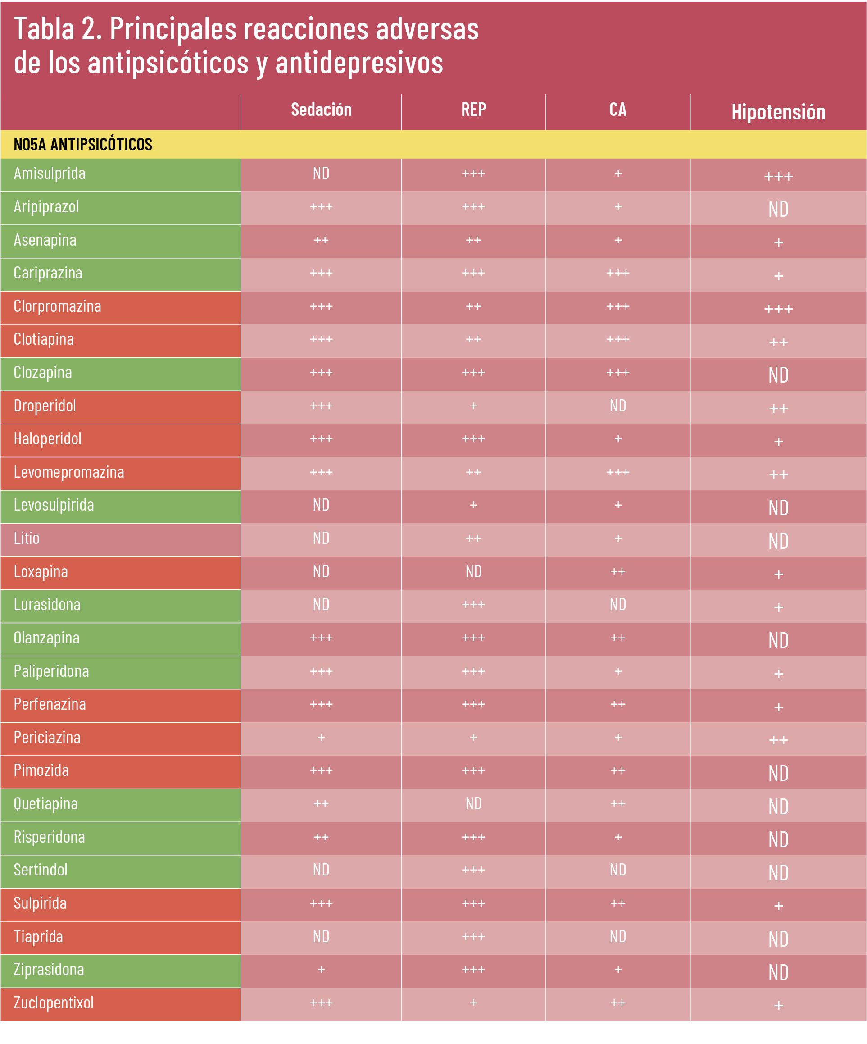Select the Ziprasidona Hipotensión cell ND

point(778,973)
